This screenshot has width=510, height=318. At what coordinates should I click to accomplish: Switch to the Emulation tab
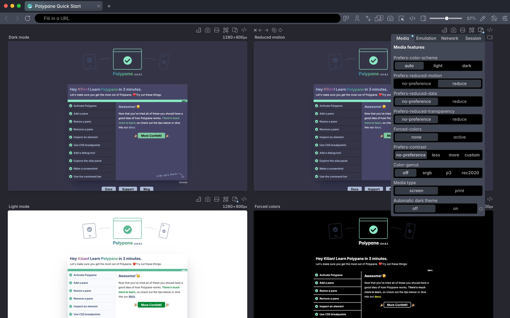[x=426, y=38]
